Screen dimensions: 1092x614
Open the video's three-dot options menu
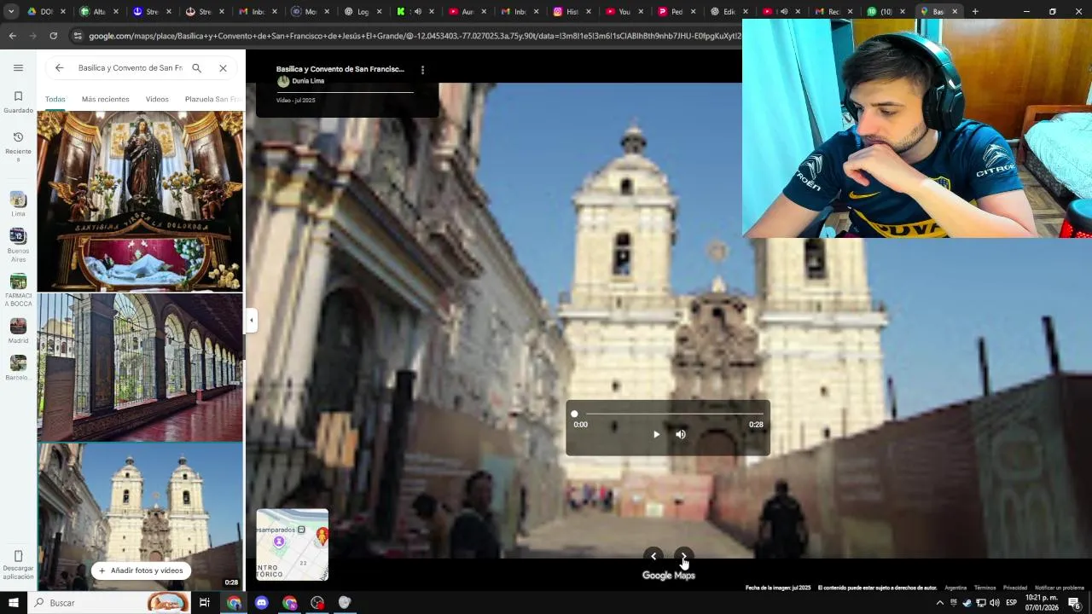tap(422, 70)
